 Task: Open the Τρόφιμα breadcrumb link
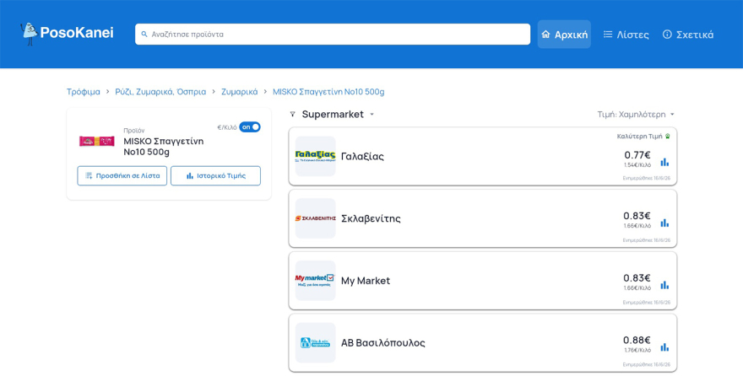[x=84, y=92]
